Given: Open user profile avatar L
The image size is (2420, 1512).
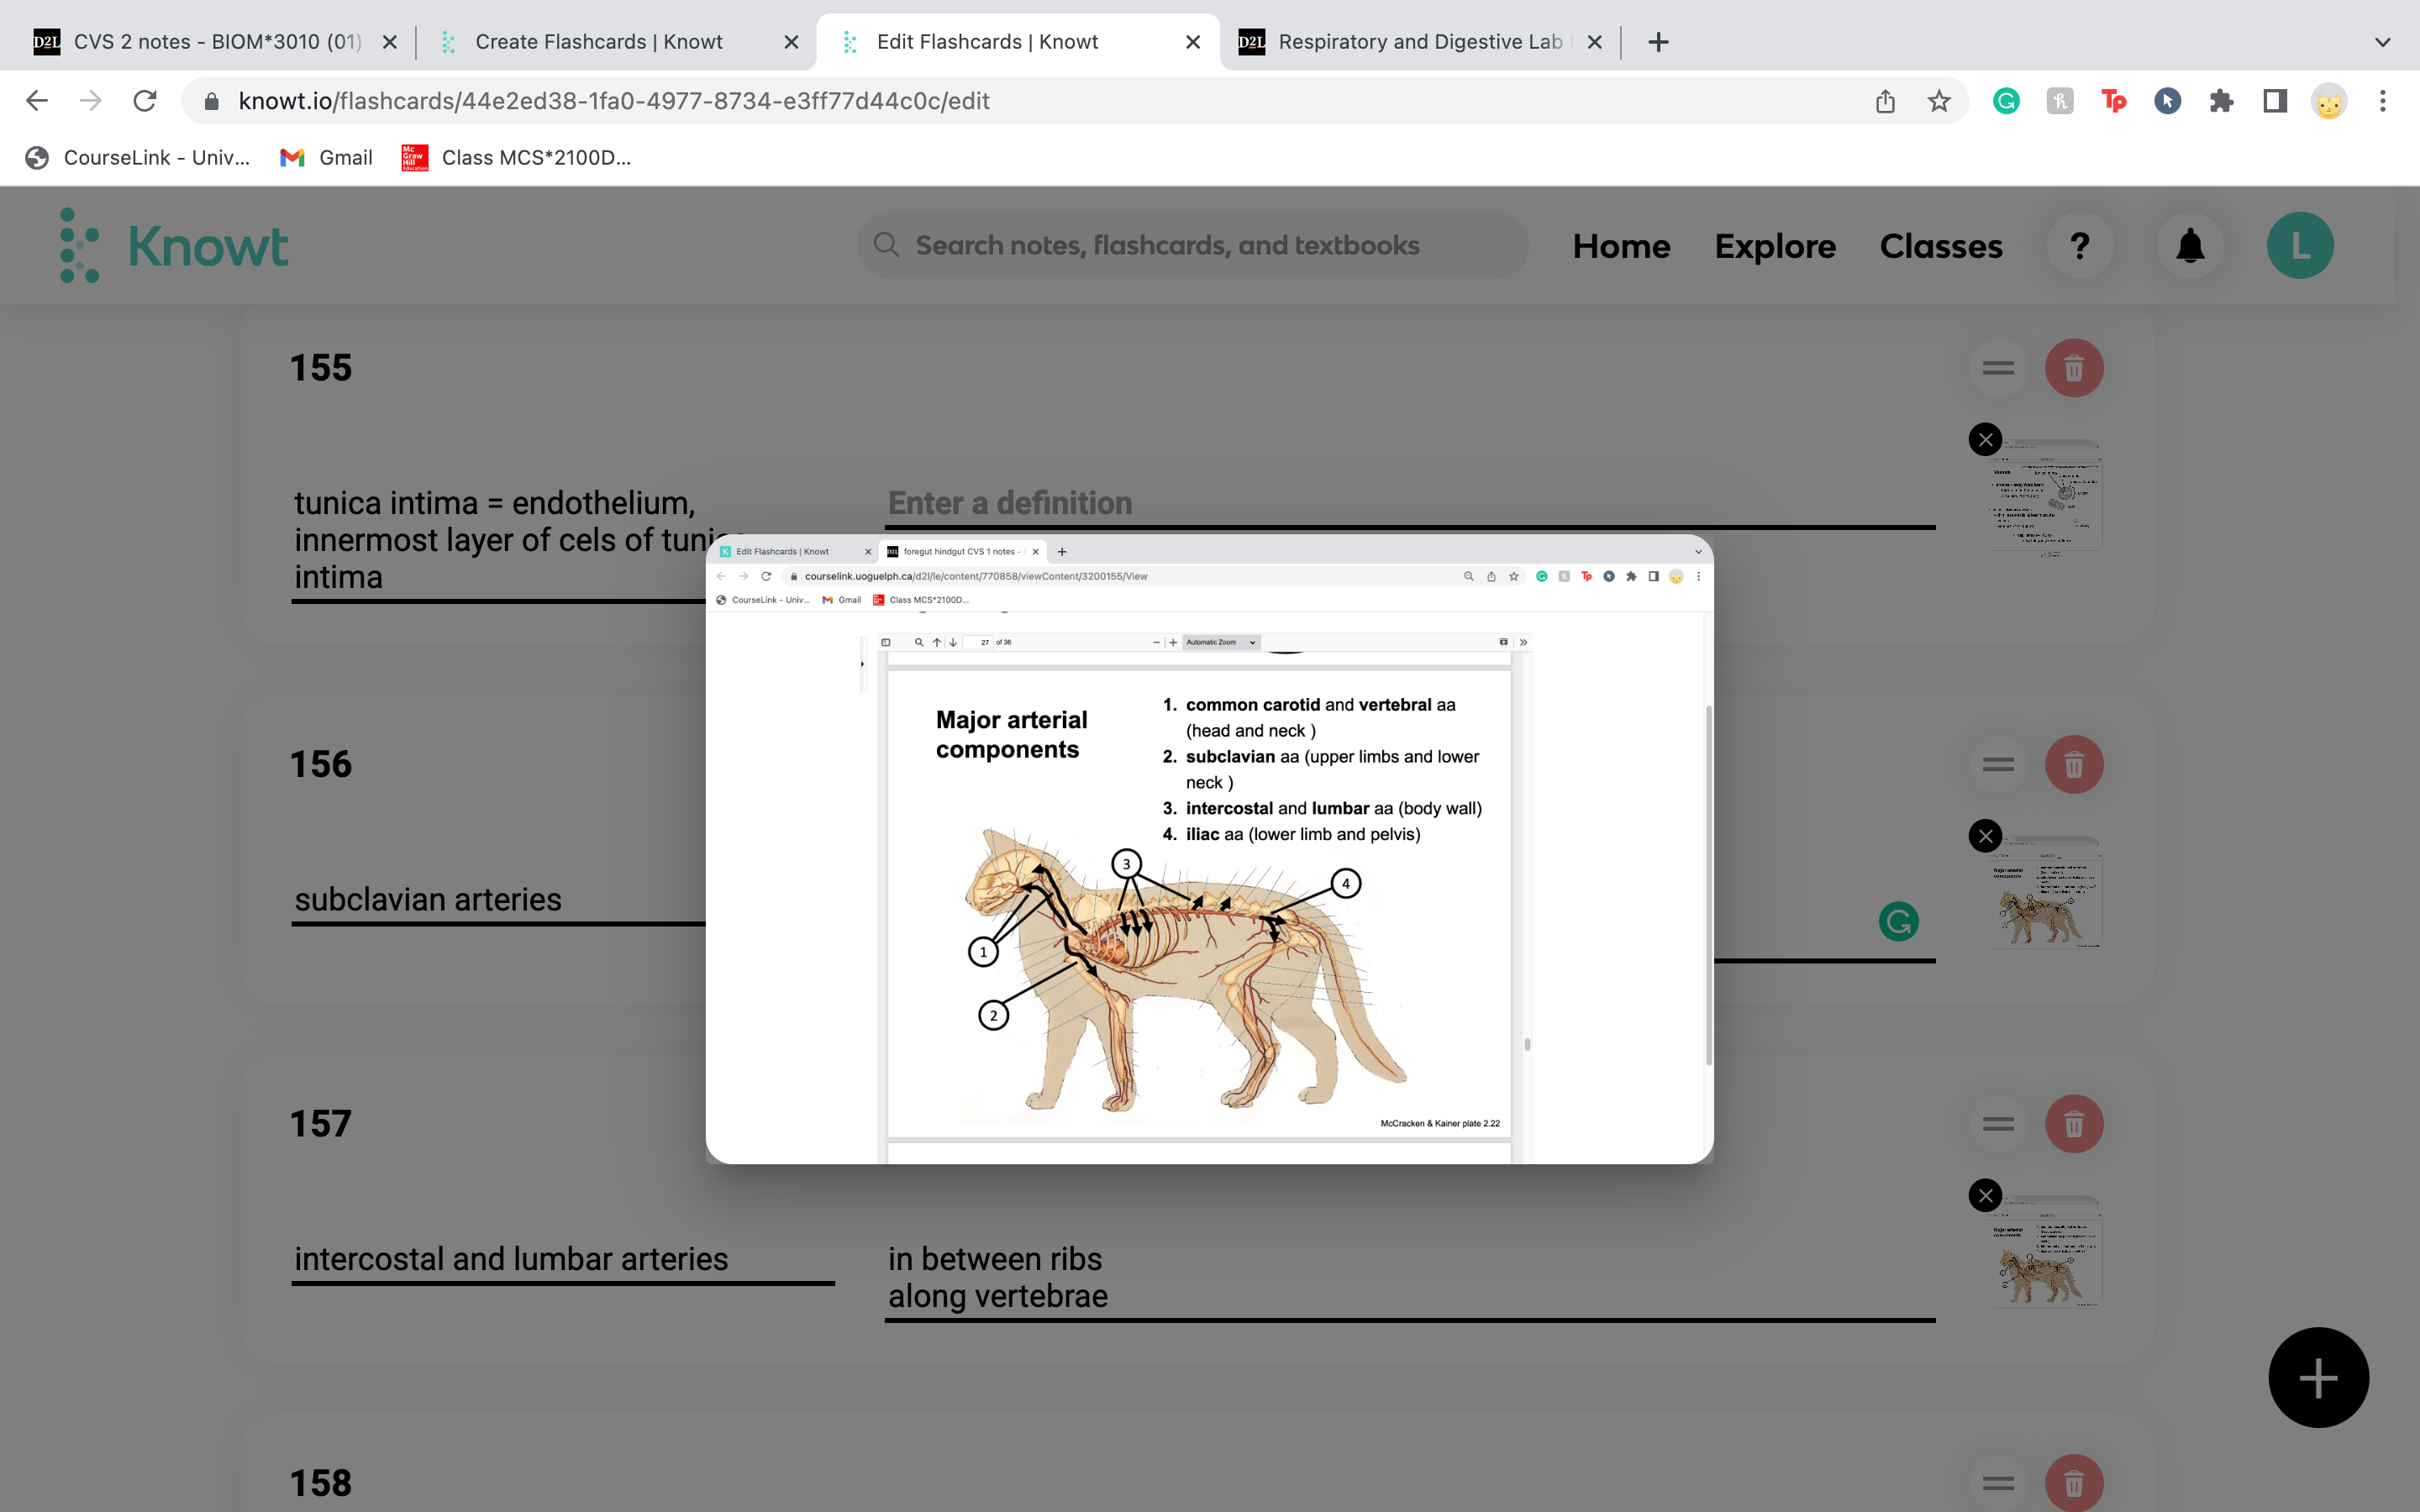Looking at the screenshot, I should 2300,246.
